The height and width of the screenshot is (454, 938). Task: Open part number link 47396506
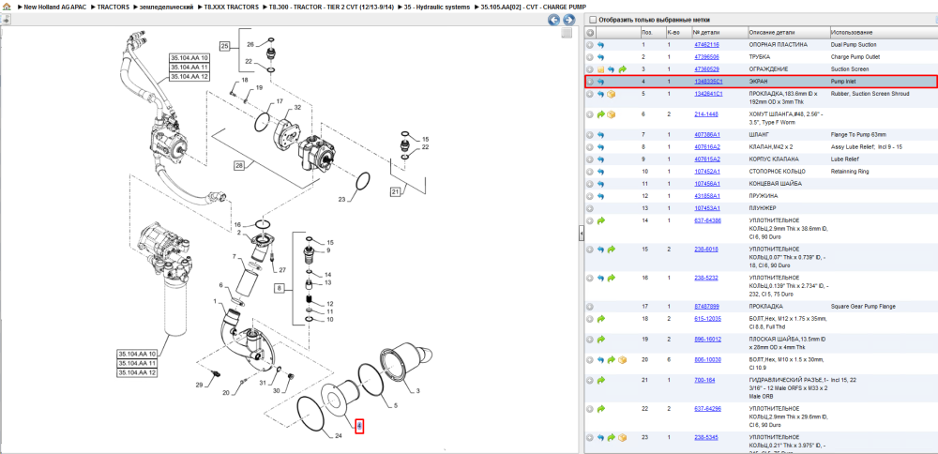pos(706,57)
